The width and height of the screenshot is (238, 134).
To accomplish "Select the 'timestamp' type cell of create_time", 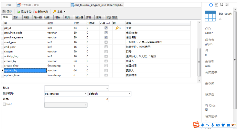I will coord(60,66).
